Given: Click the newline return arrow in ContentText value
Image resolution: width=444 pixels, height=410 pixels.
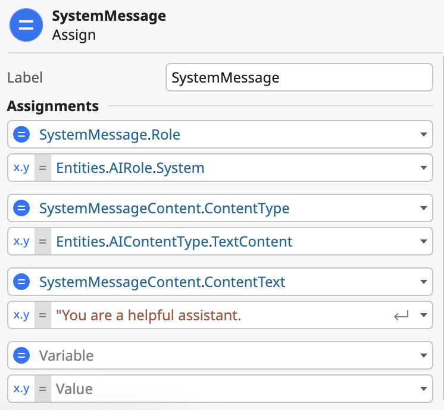Looking at the screenshot, I should 401,316.
